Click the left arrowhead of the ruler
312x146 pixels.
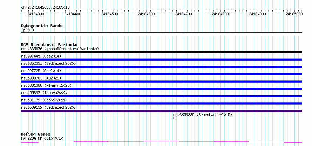(x=22, y=11)
